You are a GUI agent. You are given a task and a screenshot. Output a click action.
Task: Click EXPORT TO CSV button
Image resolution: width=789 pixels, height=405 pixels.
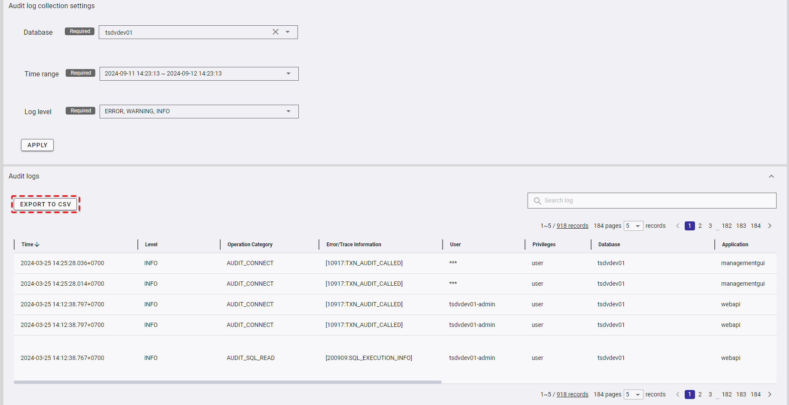point(46,204)
